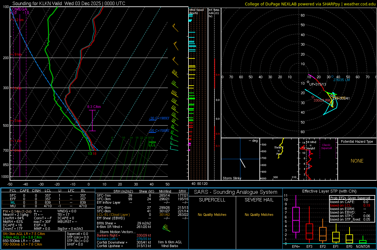
Task: Select the SFC parcel row
Action: pos(48,195)
